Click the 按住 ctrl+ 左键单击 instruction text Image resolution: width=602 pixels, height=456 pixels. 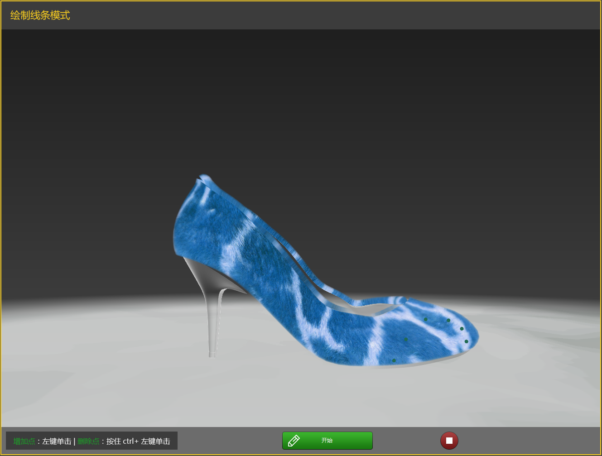[138, 441]
